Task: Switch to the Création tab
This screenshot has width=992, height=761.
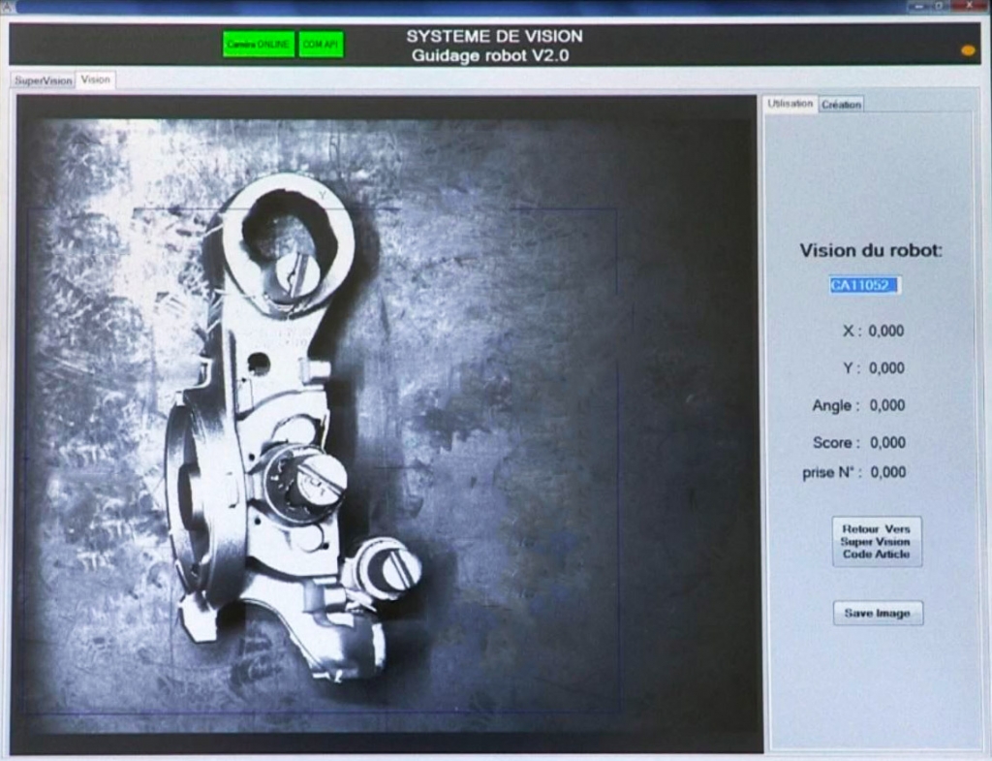Action: pyautogui.click(x=842, y=105)
